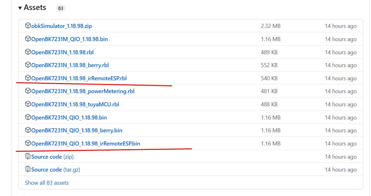Download OpenBK7231N_1.18.98_irRemoteESP.rbl
This screenshot has height=196, width=371.
pos(79,78)
